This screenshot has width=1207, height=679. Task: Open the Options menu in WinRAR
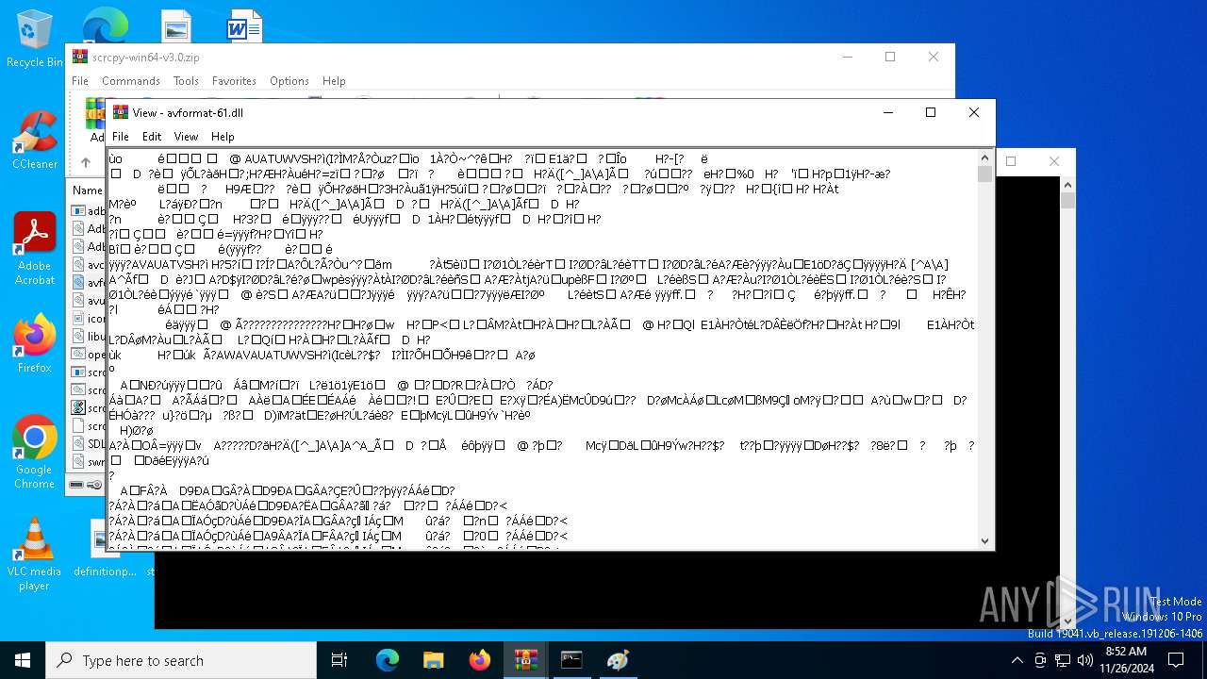[x=289, y=81]
